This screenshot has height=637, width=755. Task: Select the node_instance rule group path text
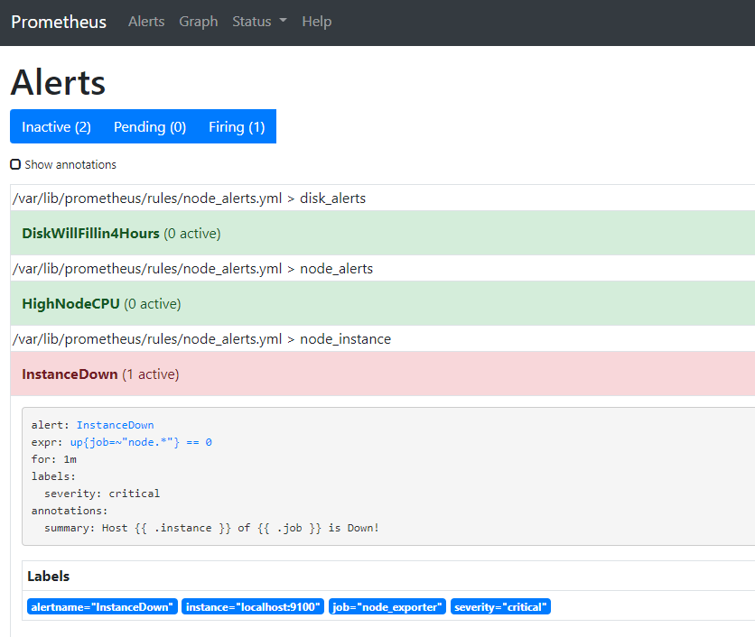click(201, 338)
